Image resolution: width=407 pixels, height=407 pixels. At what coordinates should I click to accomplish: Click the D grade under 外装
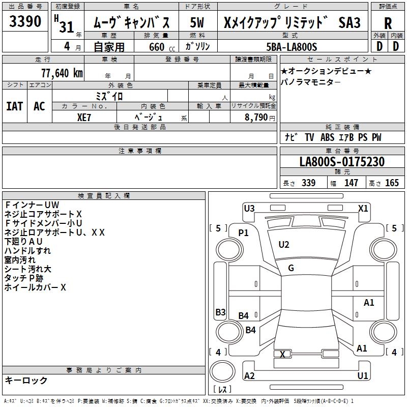pyautogui.click(x=380, y=46)
